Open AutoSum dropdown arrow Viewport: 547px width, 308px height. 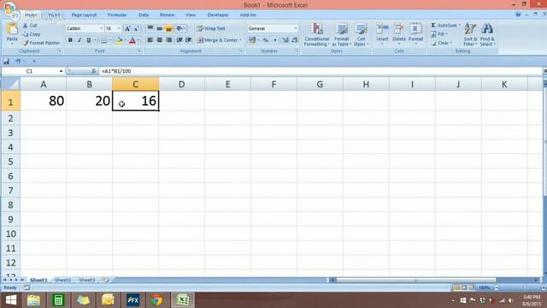pos(460,25)
